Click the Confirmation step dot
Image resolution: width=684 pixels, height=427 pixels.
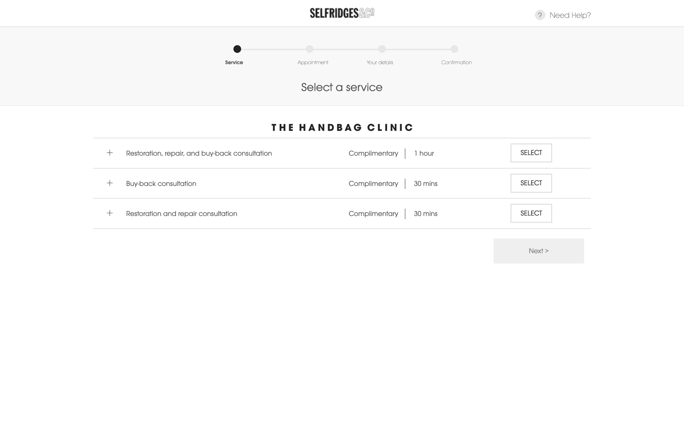pos(454,49)
